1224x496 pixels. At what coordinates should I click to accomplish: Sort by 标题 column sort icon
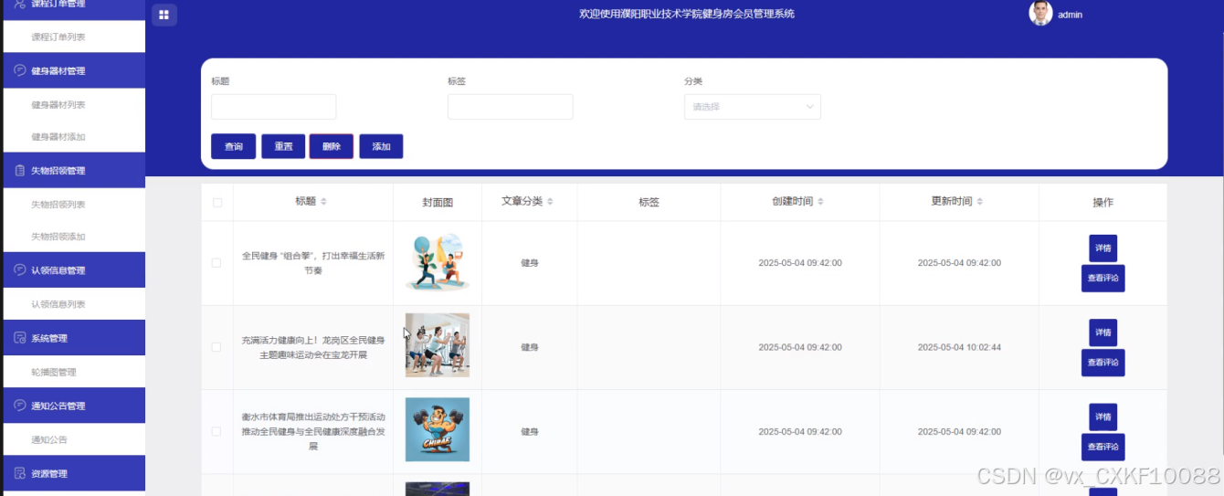click(x=323, y=201)
